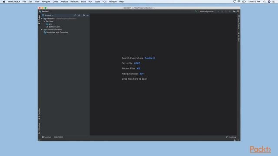Select the .idea folder row
This screenshot has height=156, width=278.
[x=50, y=21]
